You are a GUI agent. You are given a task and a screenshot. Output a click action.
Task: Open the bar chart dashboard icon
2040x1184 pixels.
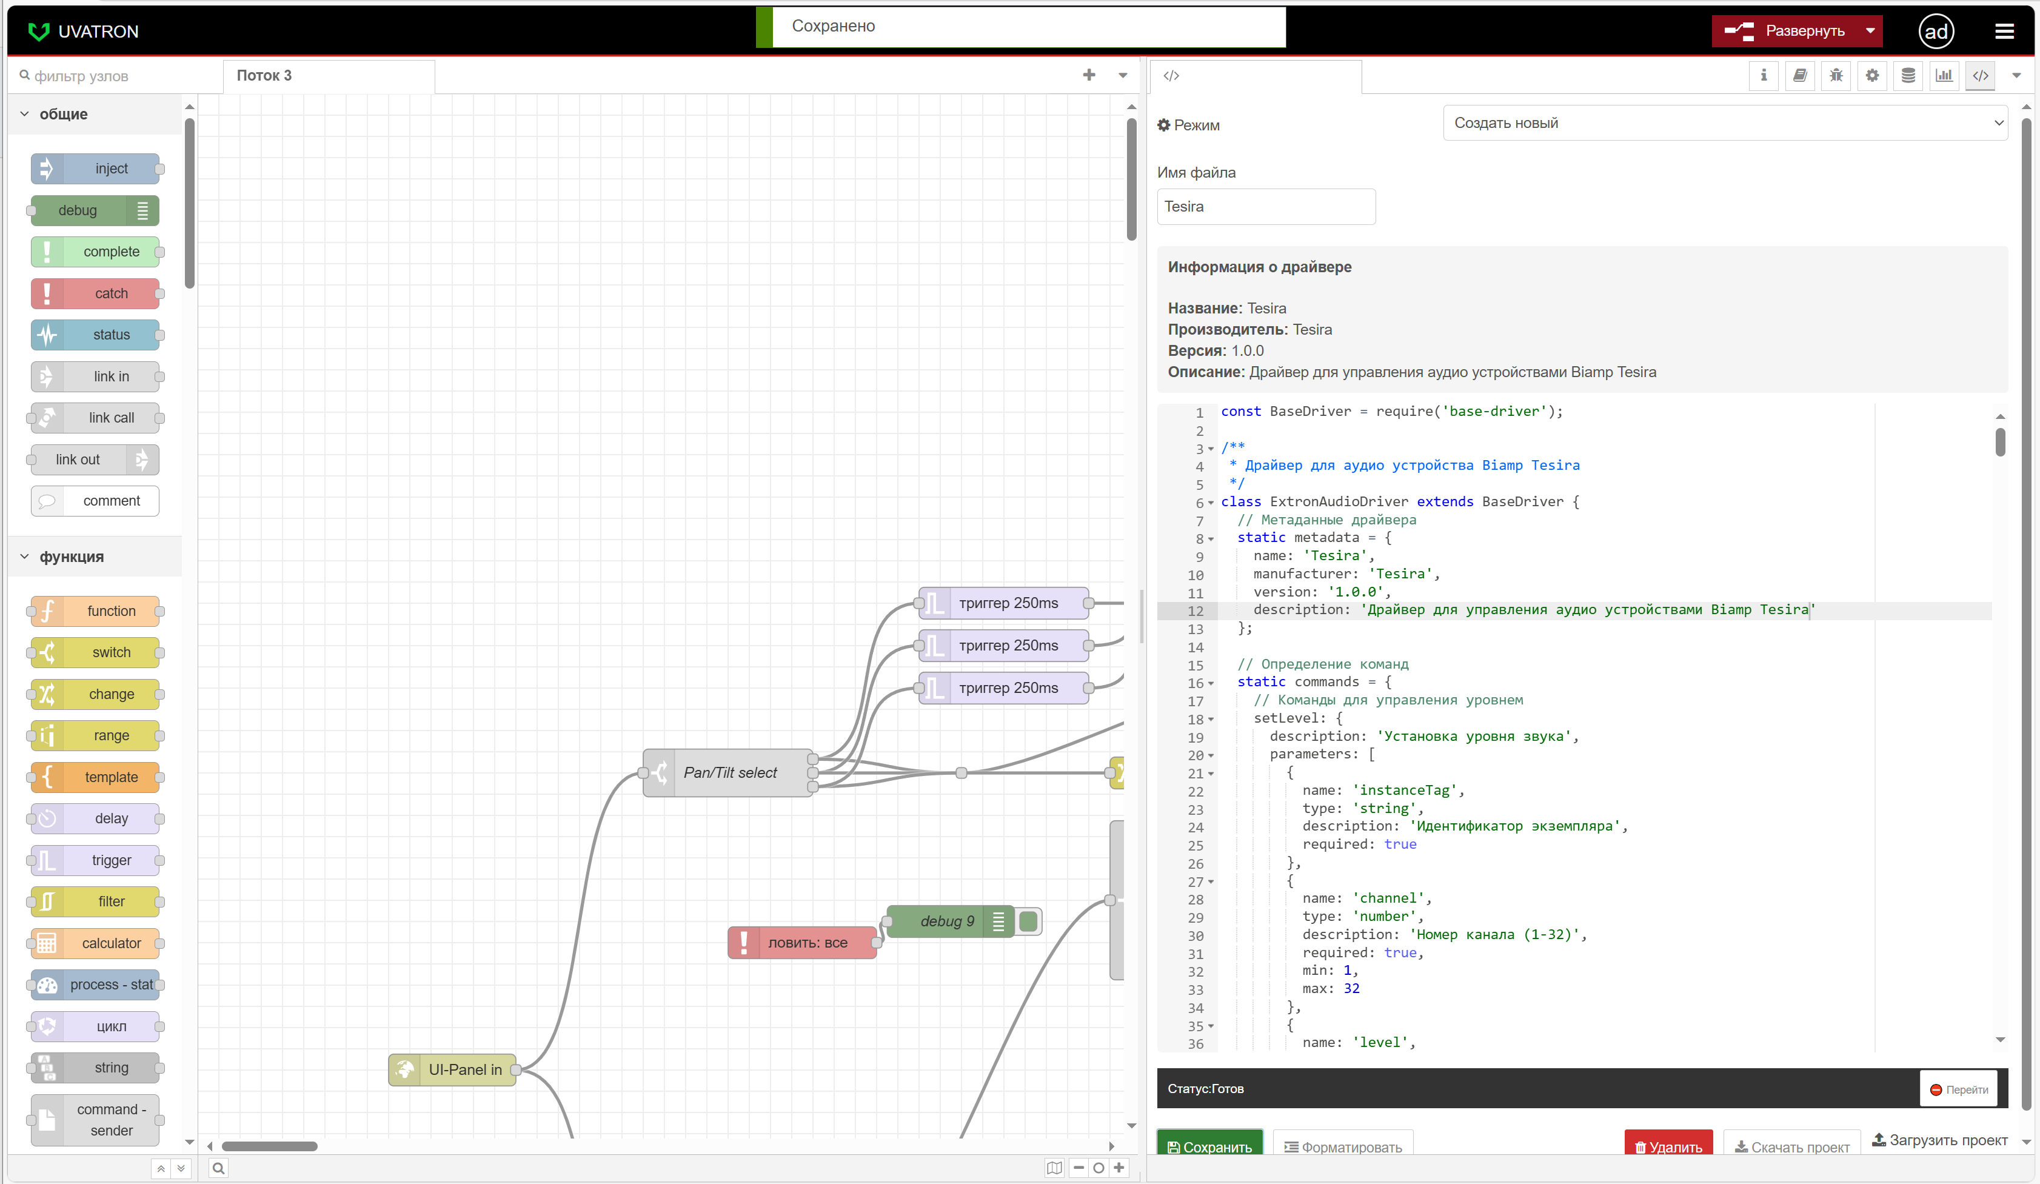[x=1944, y=76]
